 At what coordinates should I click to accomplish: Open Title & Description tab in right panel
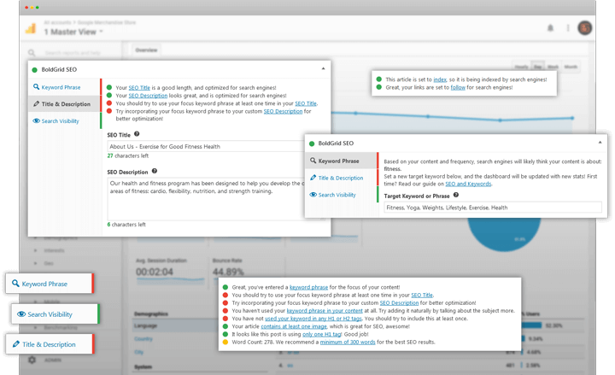[x=341, y=178]
